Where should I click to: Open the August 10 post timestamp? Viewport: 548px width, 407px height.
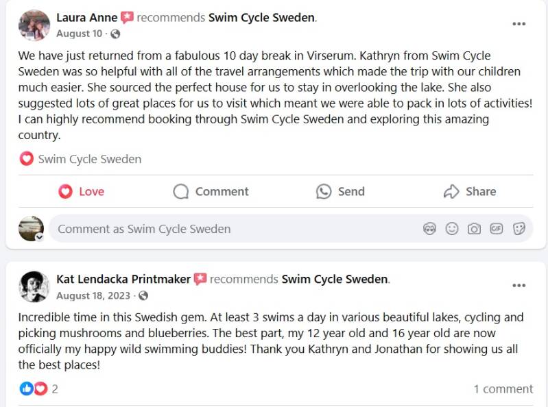[79, 34]
